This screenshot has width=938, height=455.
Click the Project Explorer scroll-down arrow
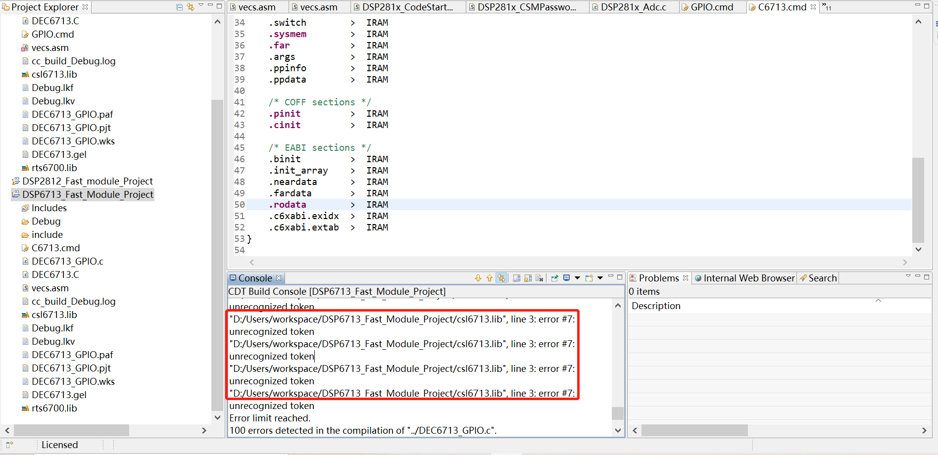tap(217, 417)
